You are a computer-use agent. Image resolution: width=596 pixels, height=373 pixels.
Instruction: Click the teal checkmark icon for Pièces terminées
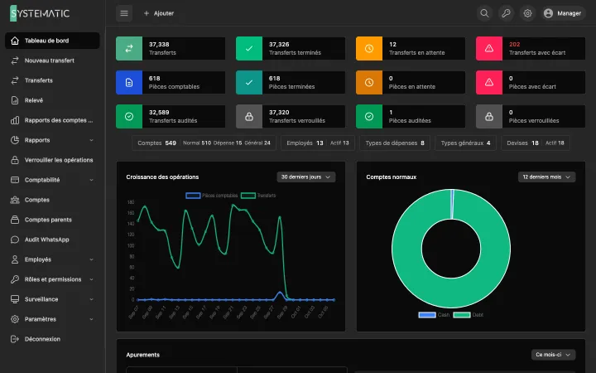point(249,82)
